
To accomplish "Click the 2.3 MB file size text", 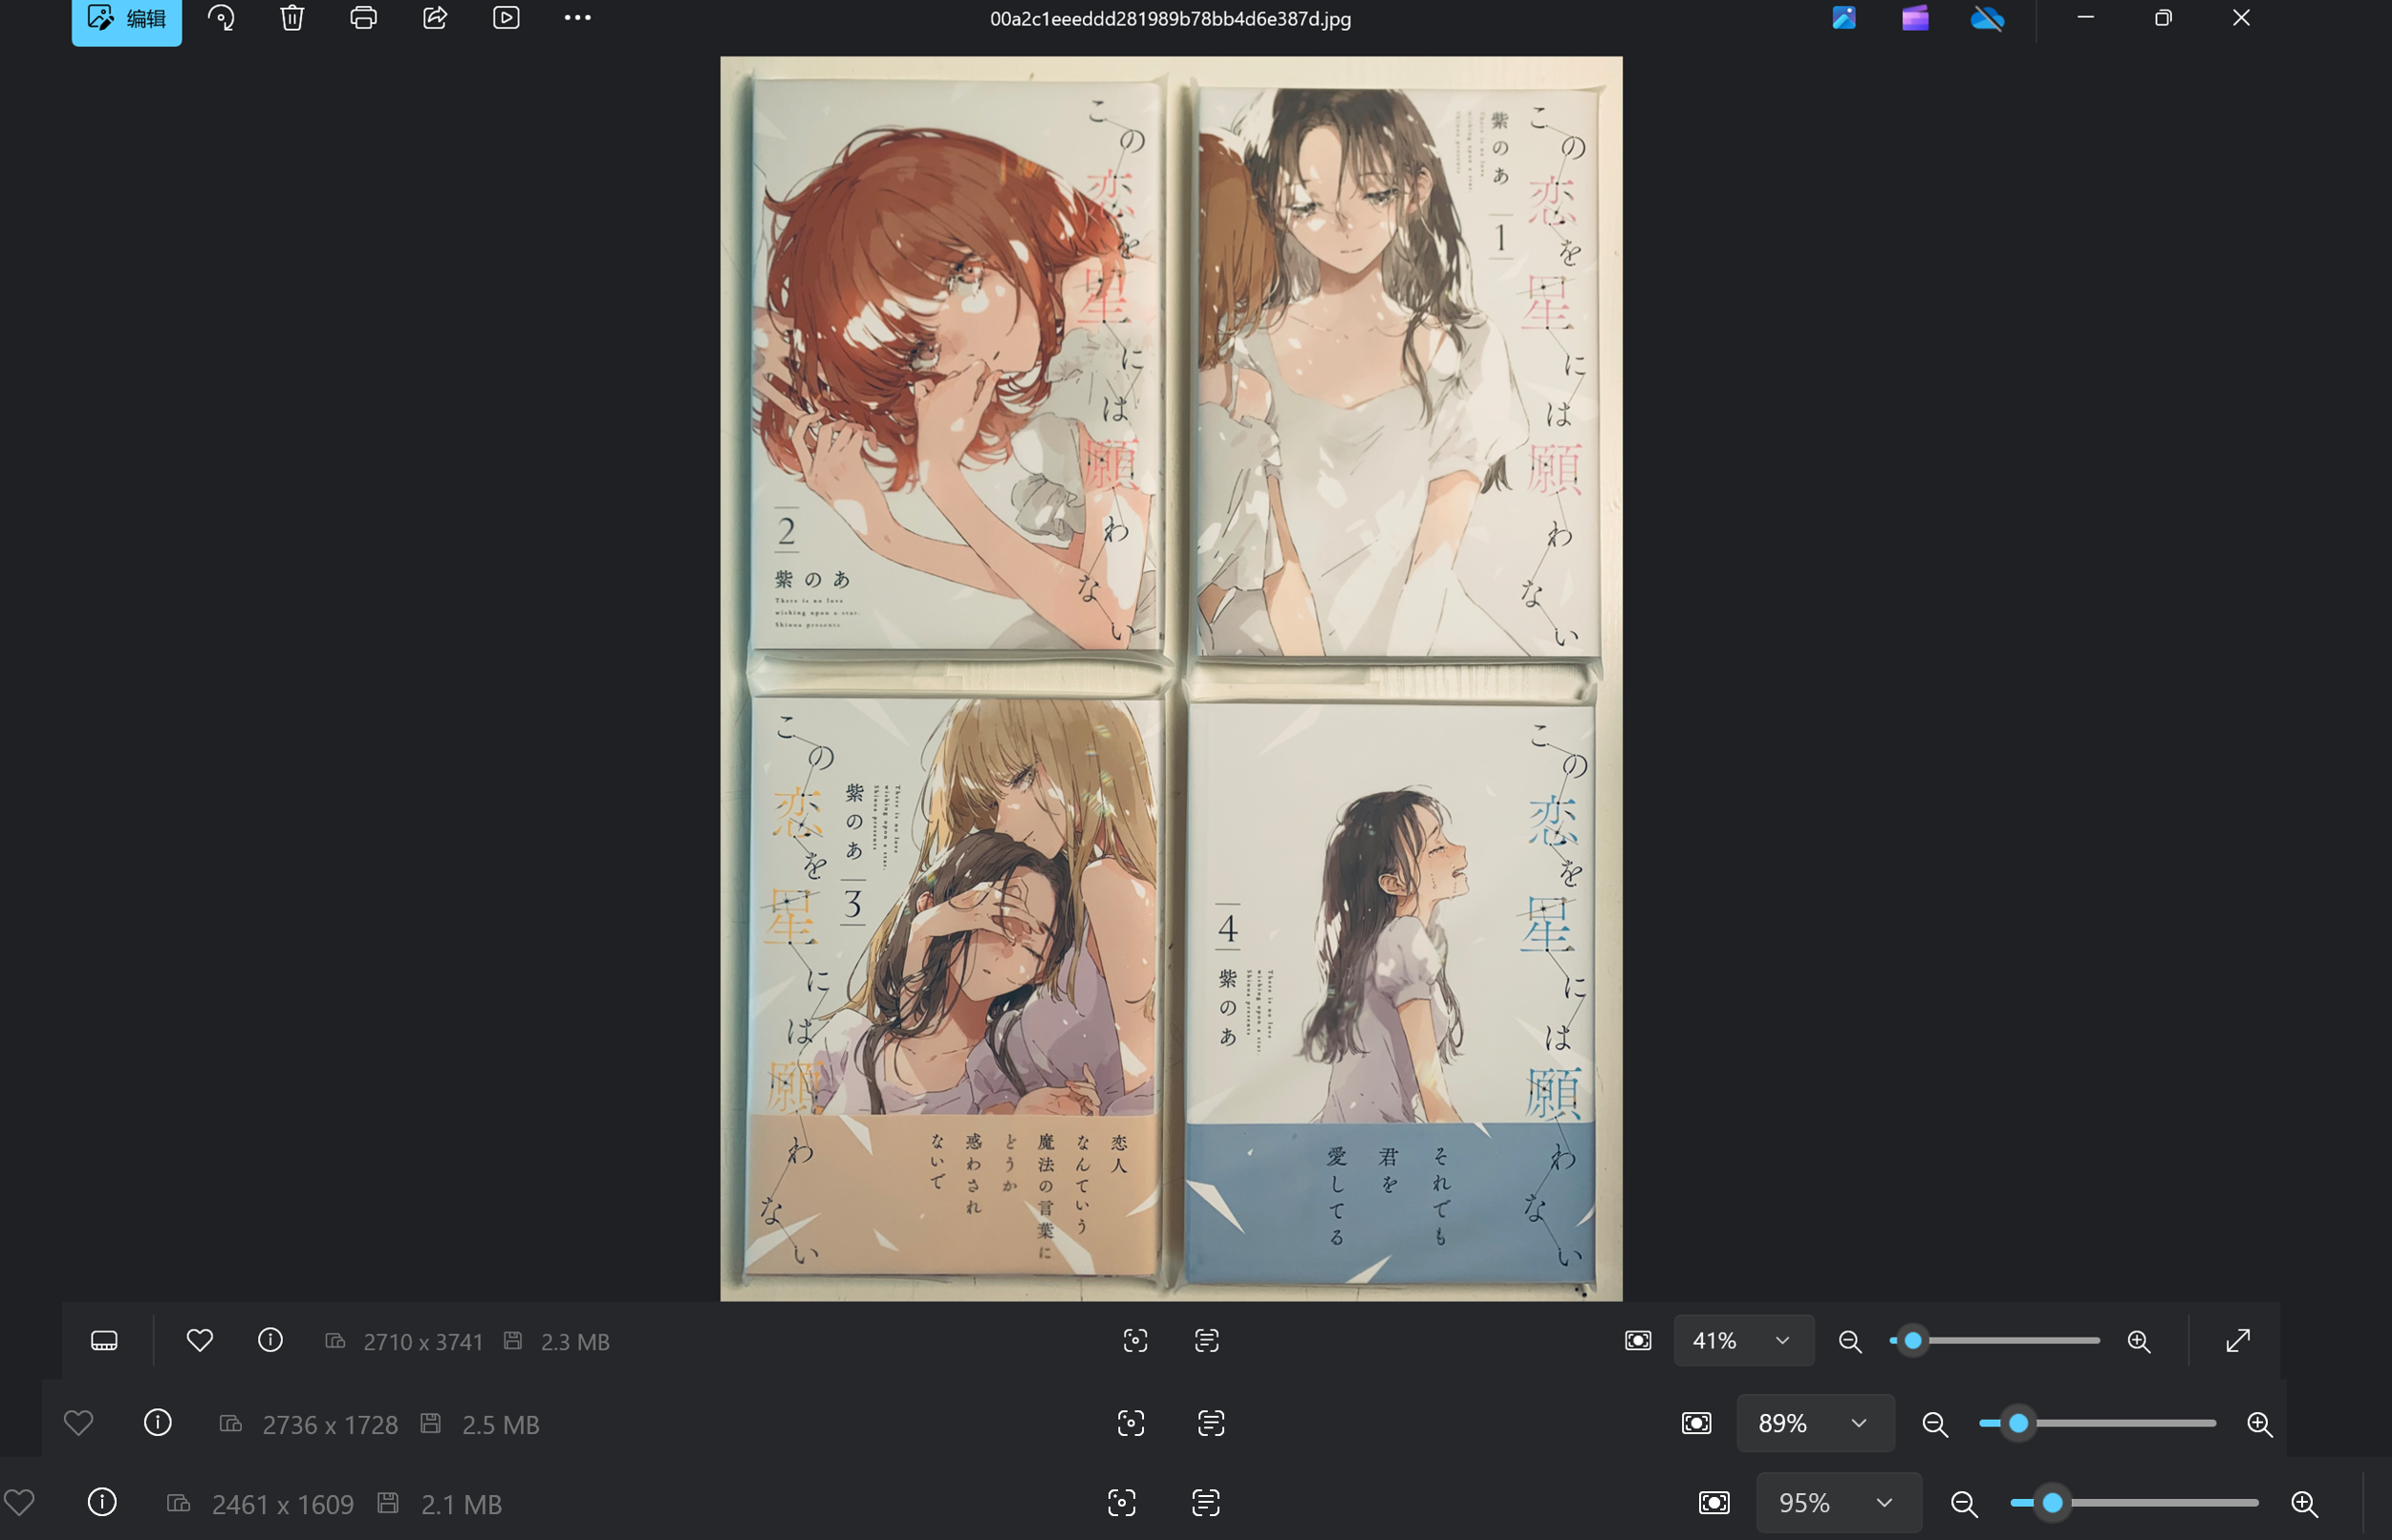I will click(x=575, y=1342).
